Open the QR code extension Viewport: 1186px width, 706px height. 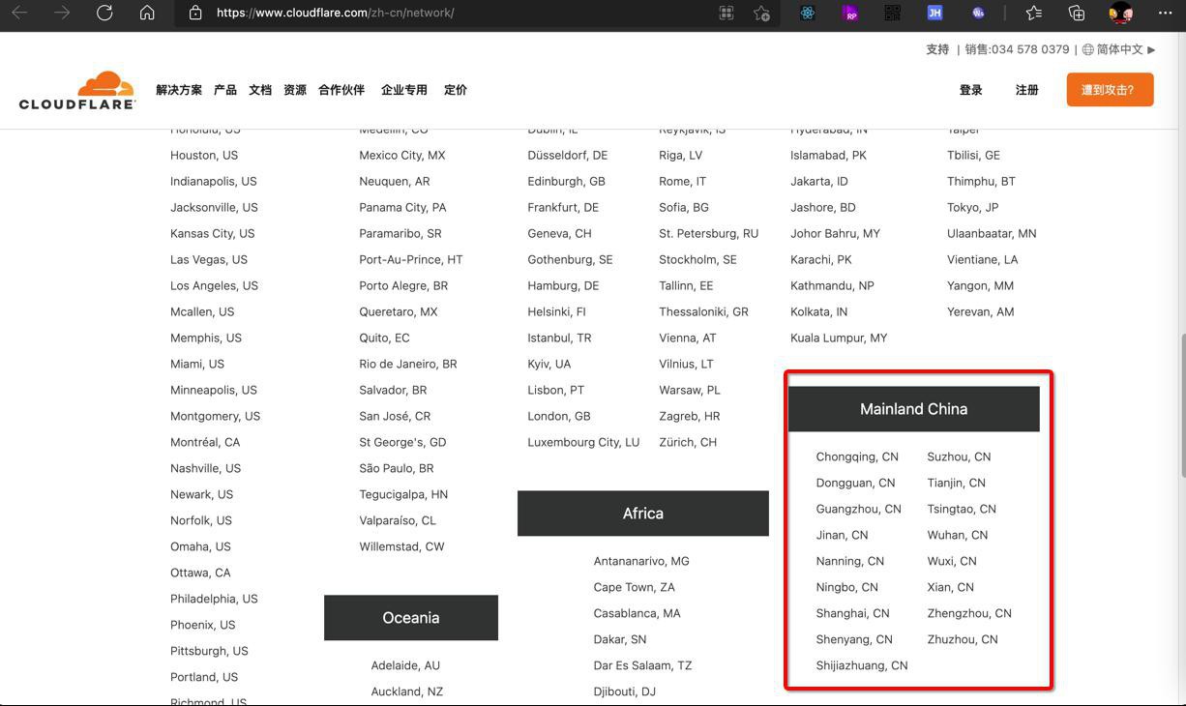tap(892, 13)
